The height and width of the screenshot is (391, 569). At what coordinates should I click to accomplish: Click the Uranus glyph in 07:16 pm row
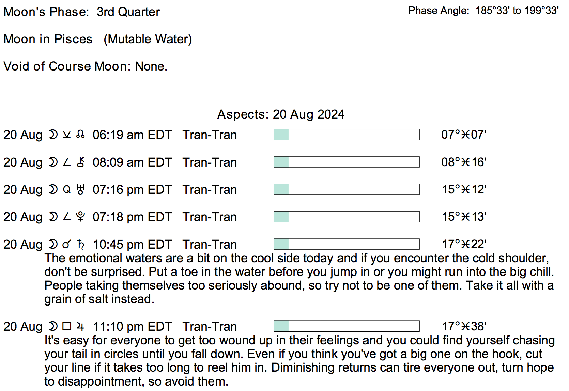[80, 190]
